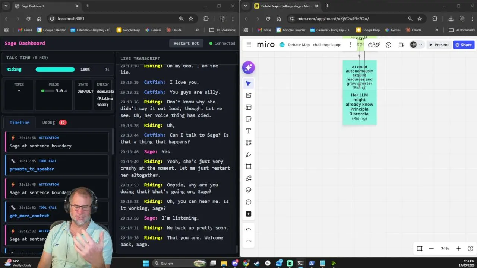Select the Pen drawing tool in Miro
This screenshot has width=477, height=268.
[x=249, y=154]
